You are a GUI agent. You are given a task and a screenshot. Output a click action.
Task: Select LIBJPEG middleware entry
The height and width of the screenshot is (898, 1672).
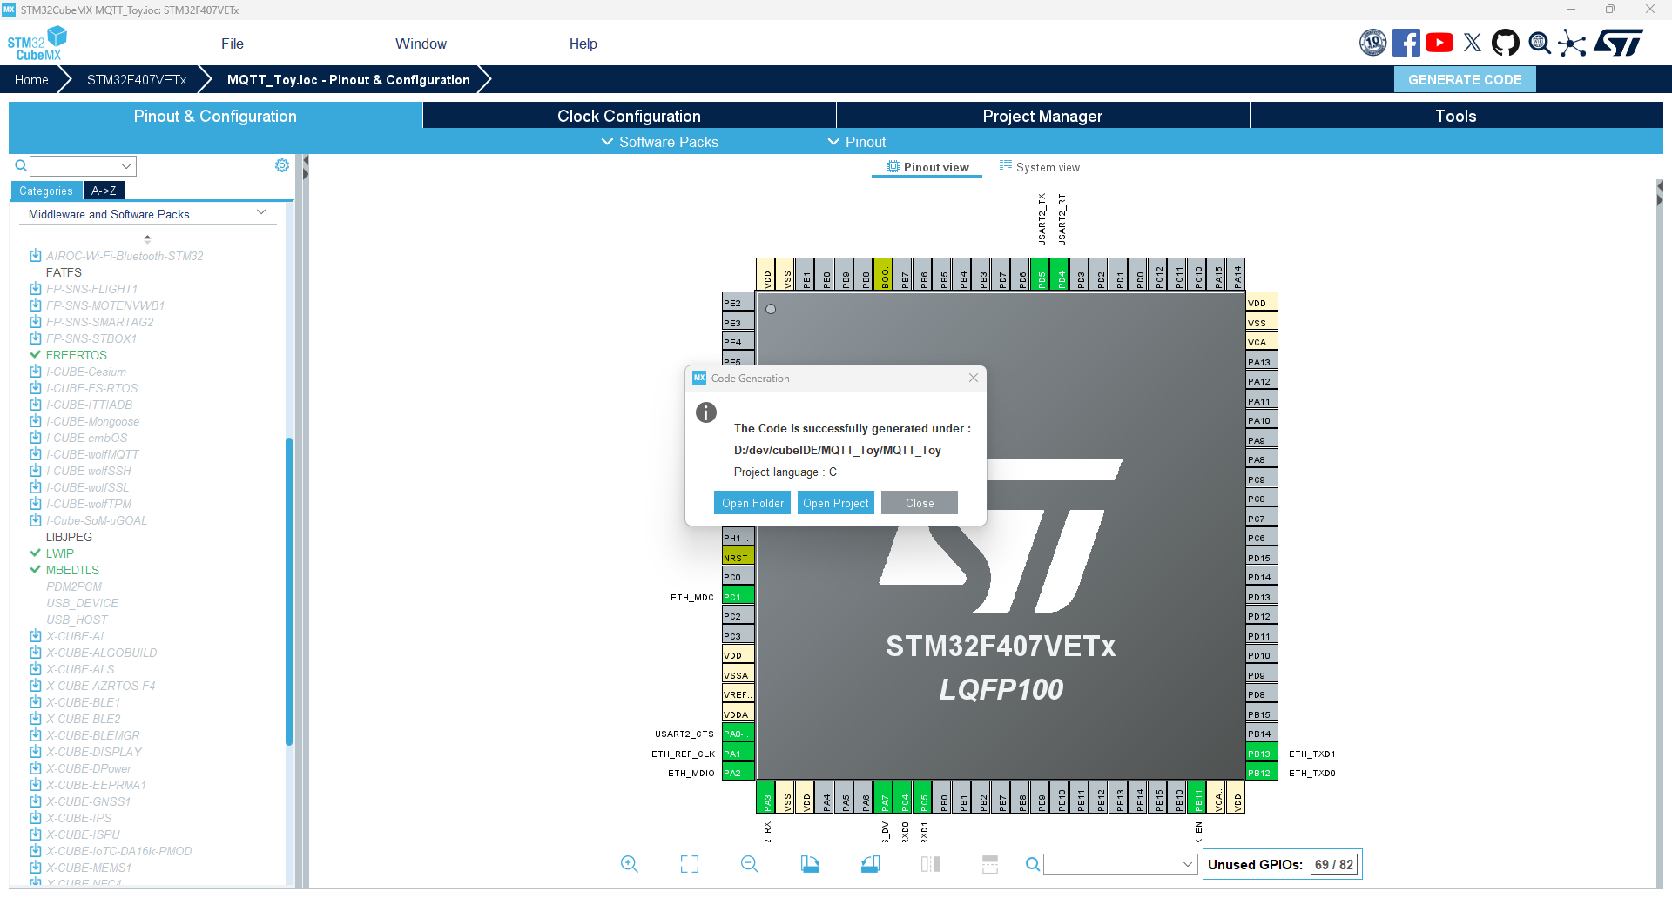pos(69,537)
